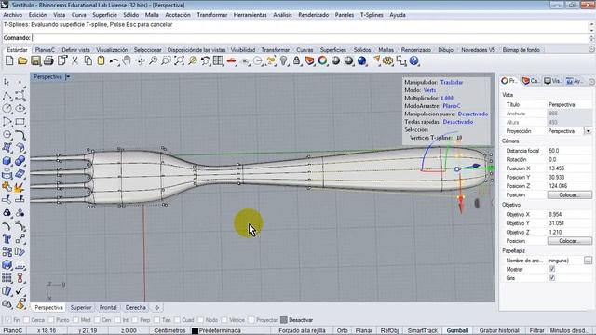Image resolution: width=596 pixels, height=335 pixels.
Task: Save the model with the floppy disk icon
Action: tap(35, 60)
